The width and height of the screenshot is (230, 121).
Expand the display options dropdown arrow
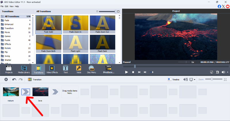pos(195,80)
